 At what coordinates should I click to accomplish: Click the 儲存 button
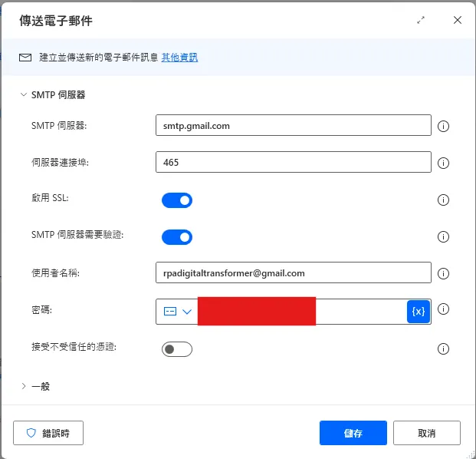(353, 433)
